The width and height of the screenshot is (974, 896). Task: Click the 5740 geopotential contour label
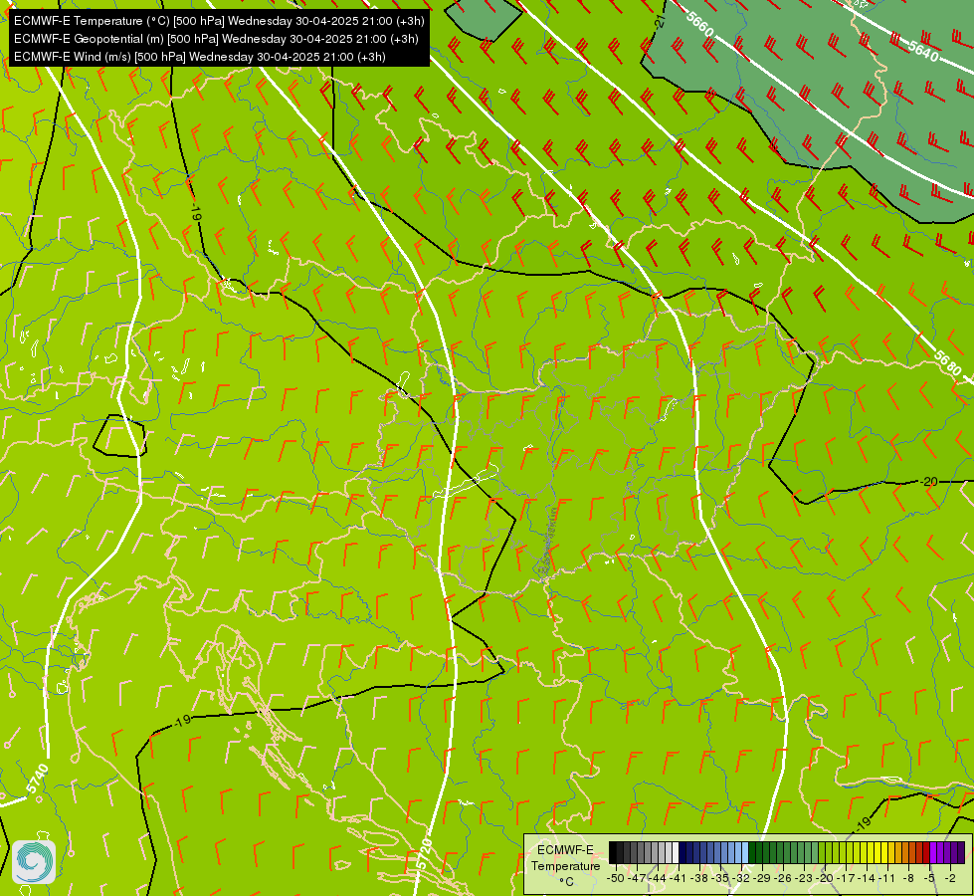point(38,779)
